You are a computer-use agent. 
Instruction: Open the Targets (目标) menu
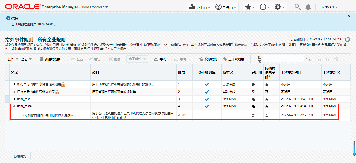226,7
